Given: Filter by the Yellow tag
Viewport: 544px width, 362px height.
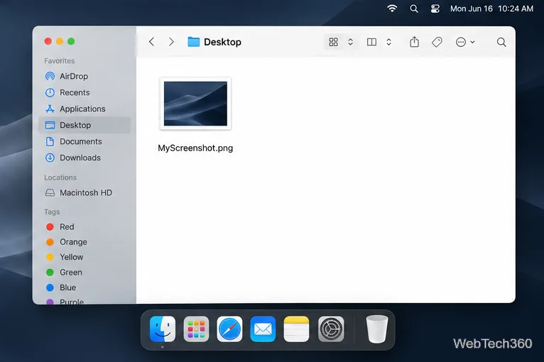Looking at the screenshot, I should pos(85,257).
